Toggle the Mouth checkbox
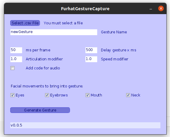This screenshot has height=137, width=170. pyautogui.click(x=87, y=95)
